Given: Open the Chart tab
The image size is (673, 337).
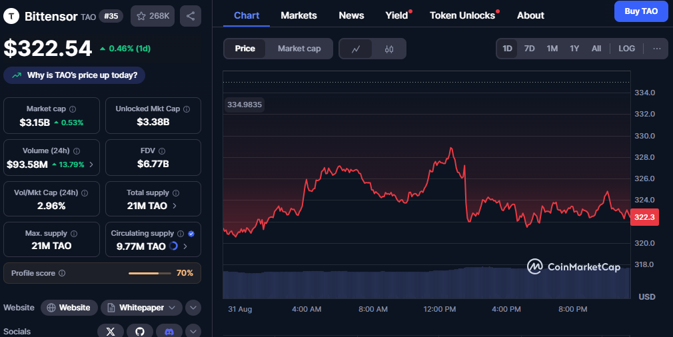Looking at the screenshot, I should pyautogui.click(x=247, y=15).
